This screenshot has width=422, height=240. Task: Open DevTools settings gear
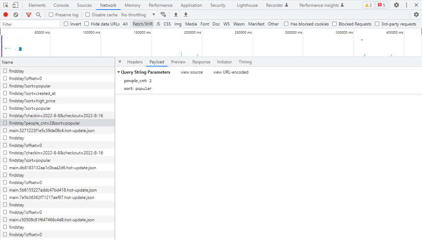(396, 5)
